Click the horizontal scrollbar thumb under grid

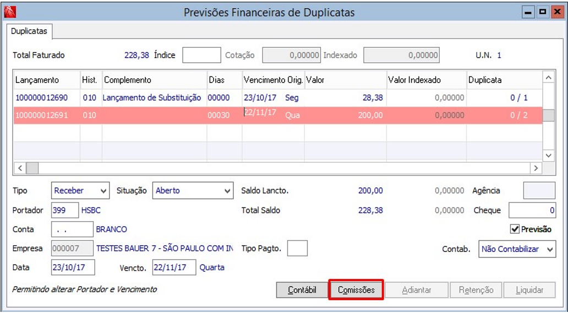32,168
